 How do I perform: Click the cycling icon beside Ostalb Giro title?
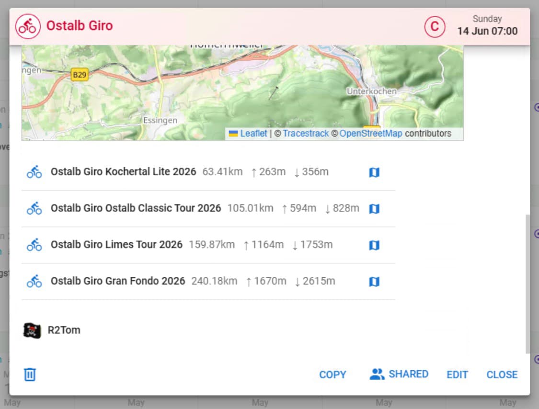28,26
